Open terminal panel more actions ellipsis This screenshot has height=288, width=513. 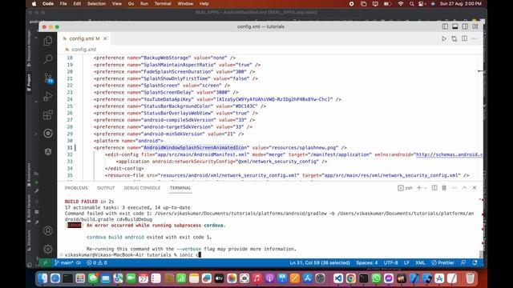coord(454,188)
